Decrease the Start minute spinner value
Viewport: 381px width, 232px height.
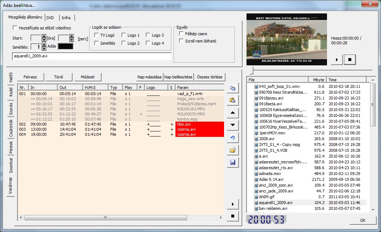point(71,40)
